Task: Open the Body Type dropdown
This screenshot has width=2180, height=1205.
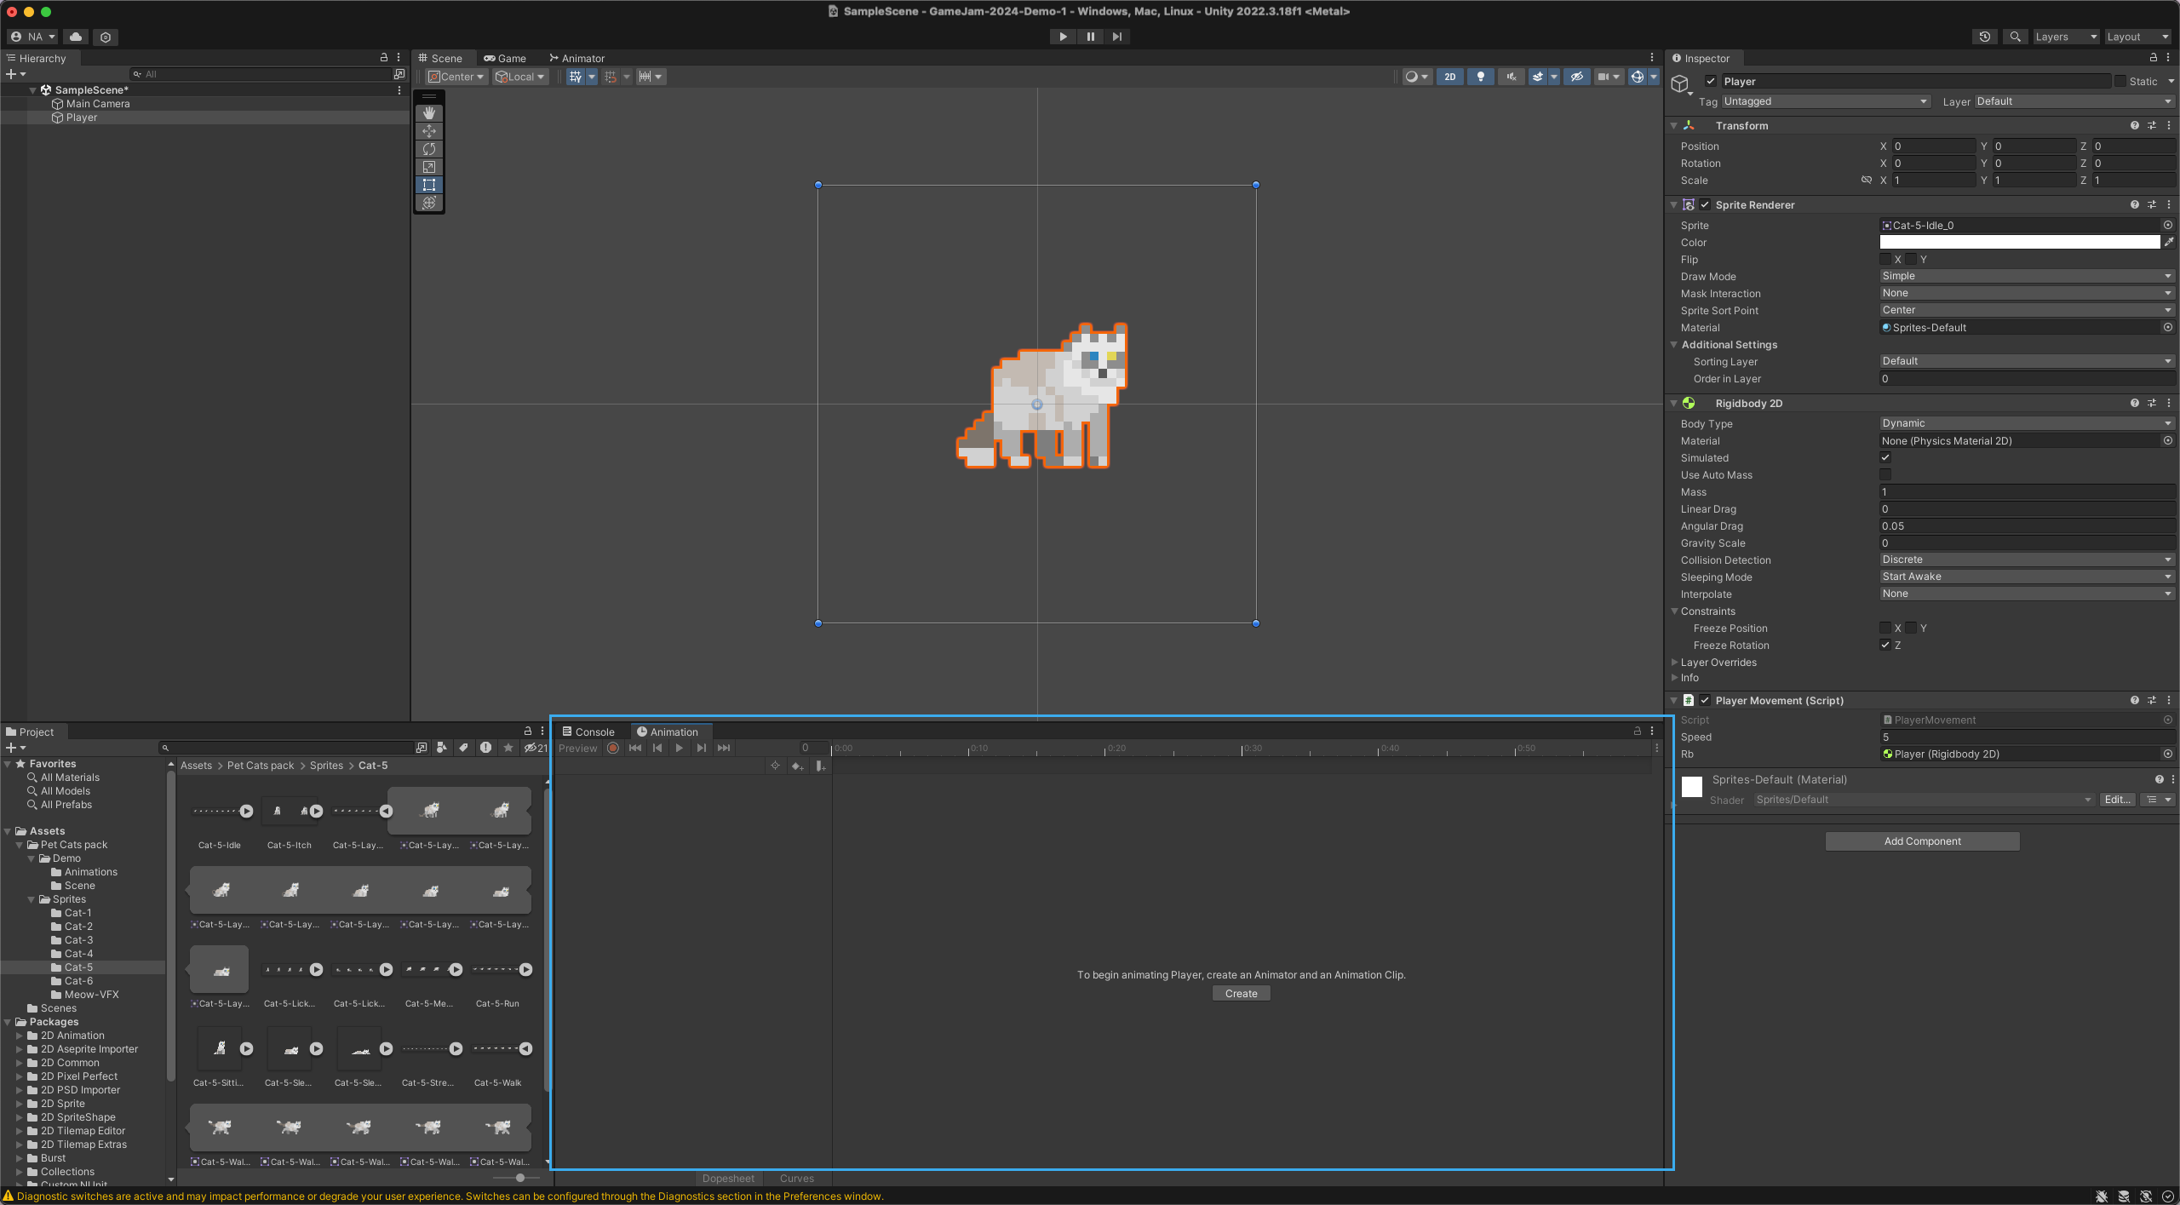Action: pyautogui.click(x=2026, y=423)
